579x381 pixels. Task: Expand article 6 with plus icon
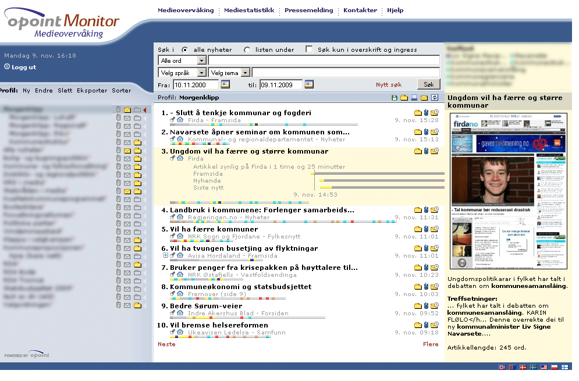coord(166,255)
